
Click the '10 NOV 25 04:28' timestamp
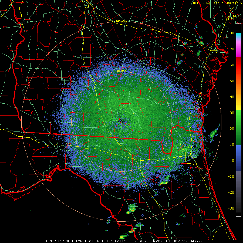click(x=183, y=241)
